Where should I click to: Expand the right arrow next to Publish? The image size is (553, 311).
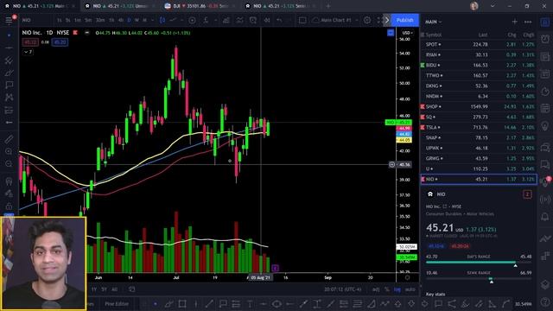[387, 20]
